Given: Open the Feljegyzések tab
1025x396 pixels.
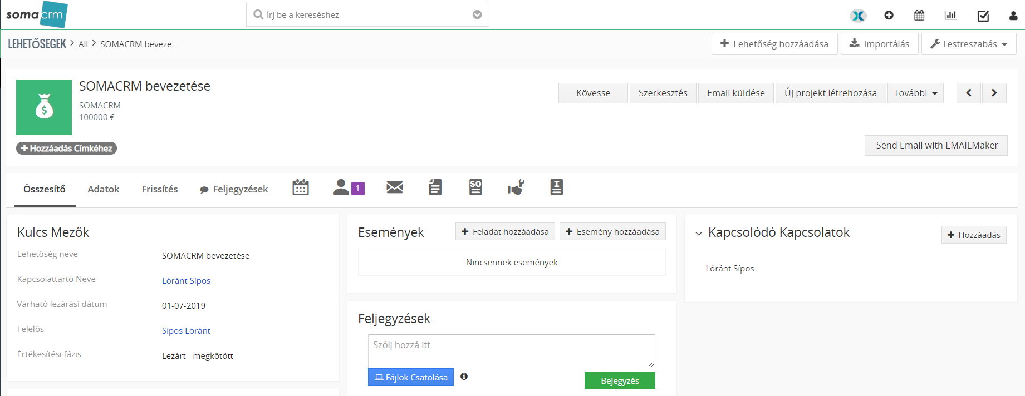Looking at the screenshot, I should point(234,189).
